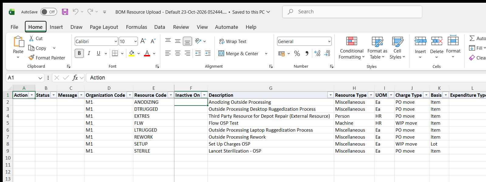Open the Resource Code filter dropdown
The width and height of the screenshot is (486, 182).
pyautogui.click(x=171, y=95)
